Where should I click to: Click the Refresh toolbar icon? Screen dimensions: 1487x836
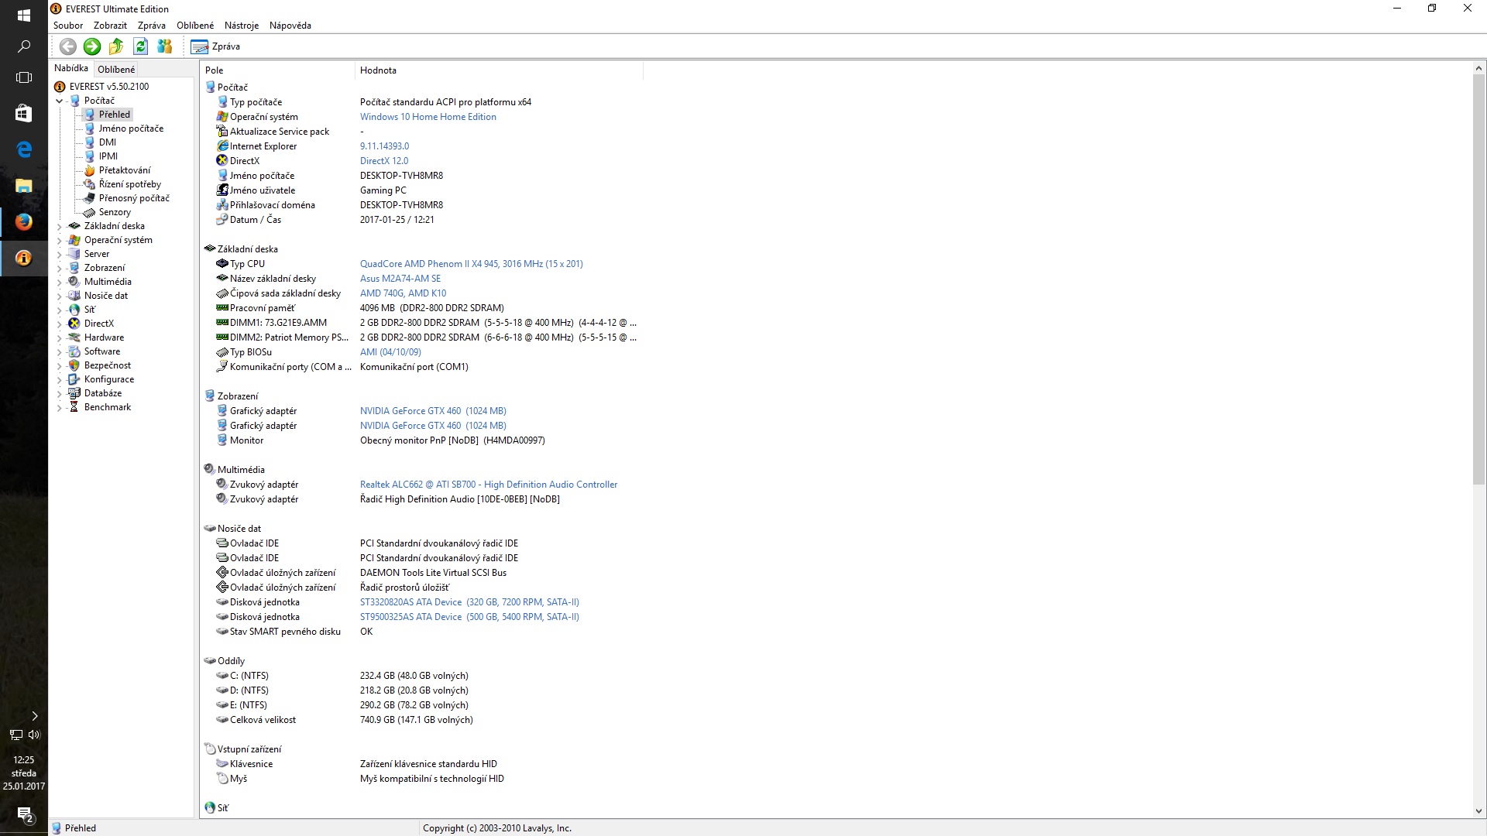pyautogui.click(x=140, y=46)
